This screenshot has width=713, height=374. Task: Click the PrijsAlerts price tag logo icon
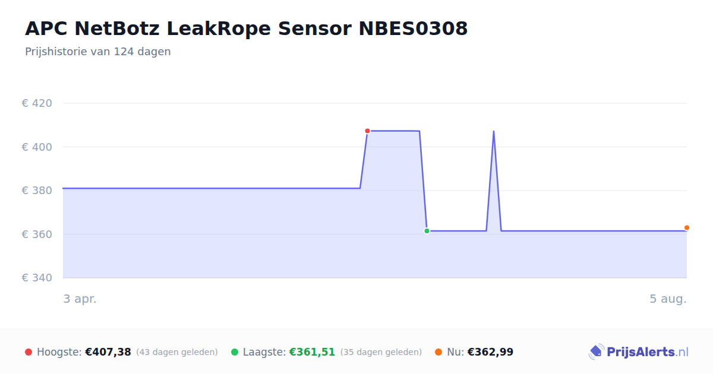pyautogui.click(x=597, y=352)
